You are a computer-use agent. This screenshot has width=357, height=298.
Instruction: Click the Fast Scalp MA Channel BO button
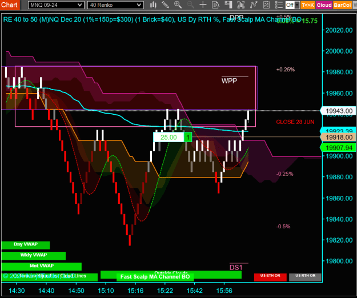[155, 277]
